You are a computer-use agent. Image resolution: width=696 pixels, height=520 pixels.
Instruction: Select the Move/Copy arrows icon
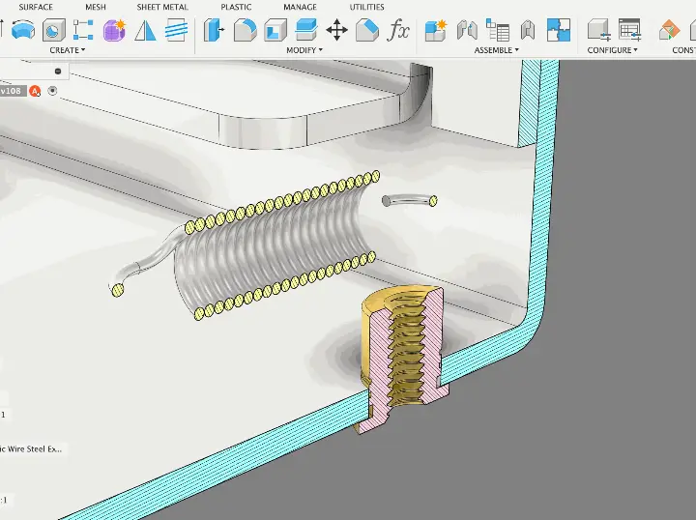336,31
